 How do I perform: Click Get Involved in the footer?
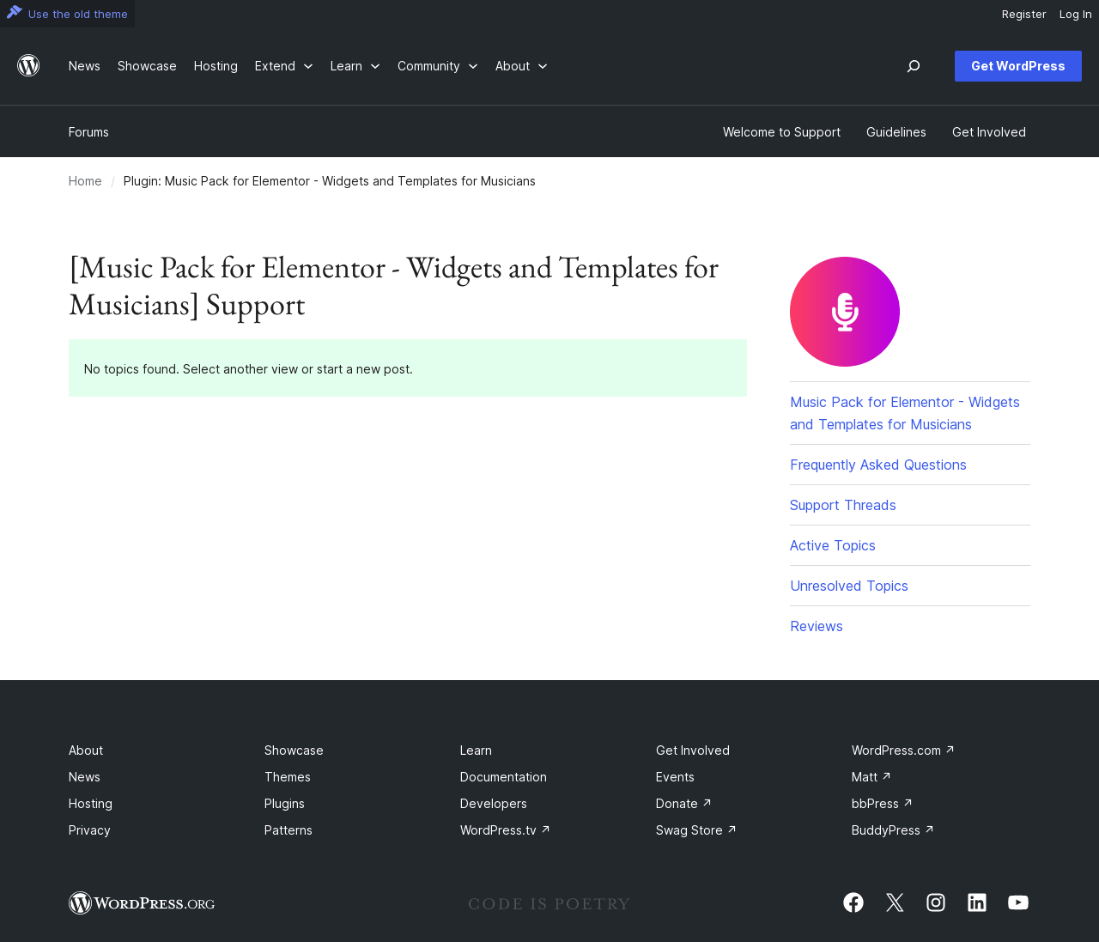[692, 750]
